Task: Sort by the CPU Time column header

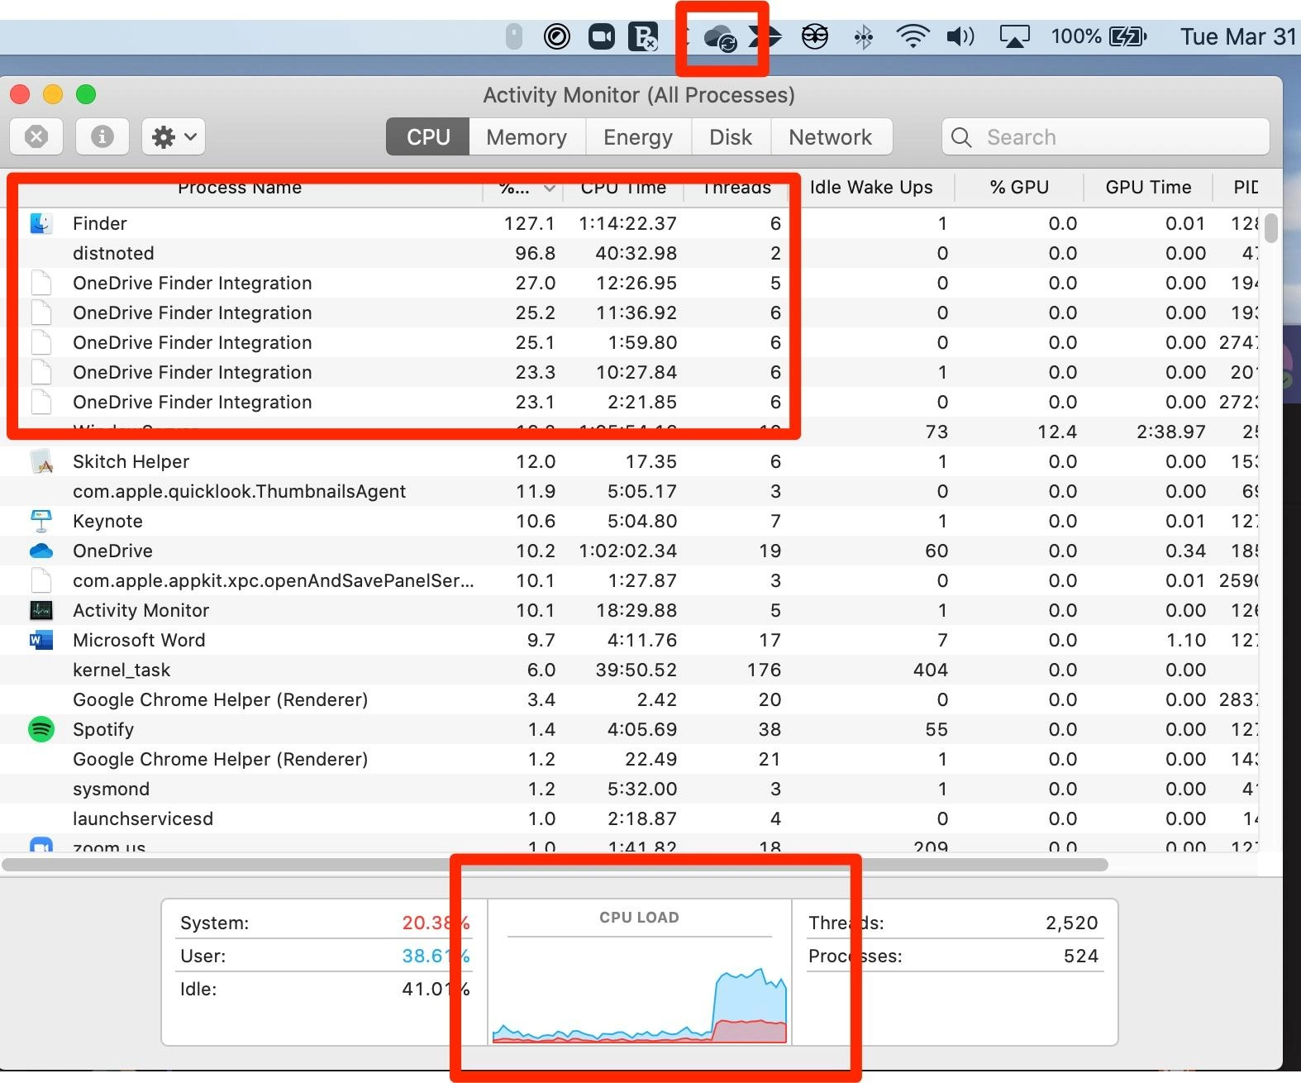Action: [x=623, y=188]
